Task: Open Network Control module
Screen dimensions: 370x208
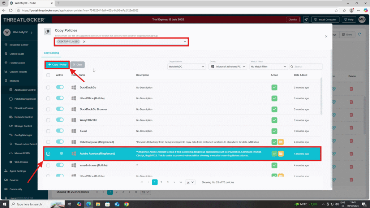Action: pos(23,117)
